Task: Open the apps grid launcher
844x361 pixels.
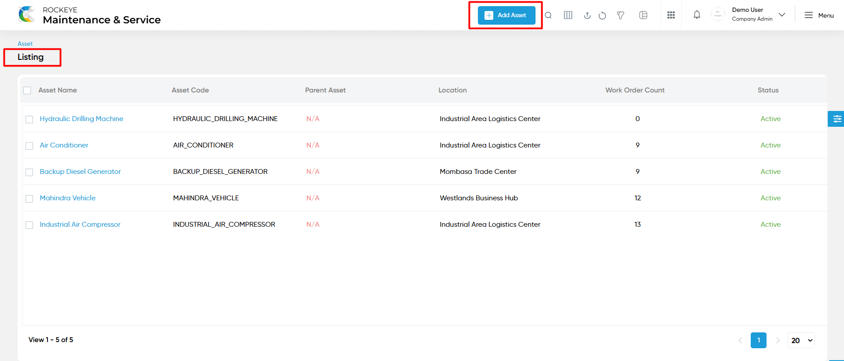Action: pyautogui.click(x=671, y=15)
